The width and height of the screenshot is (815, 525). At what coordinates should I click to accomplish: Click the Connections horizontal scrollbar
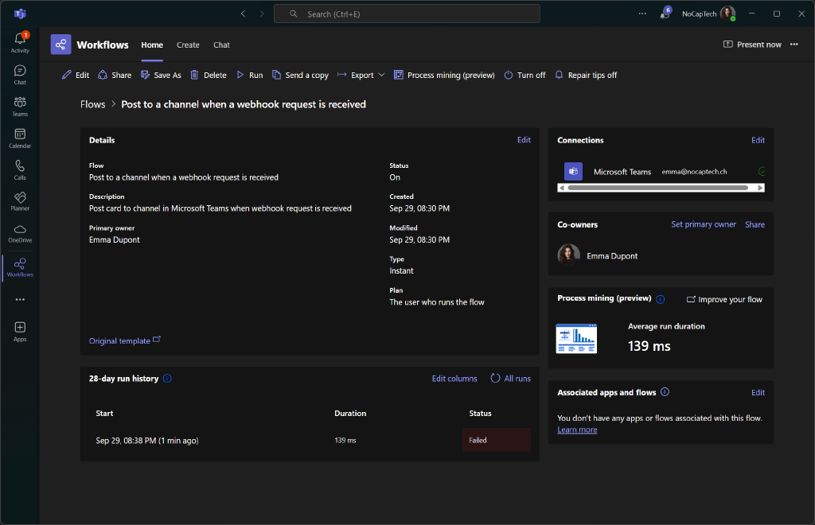click(x=661, y=188)
